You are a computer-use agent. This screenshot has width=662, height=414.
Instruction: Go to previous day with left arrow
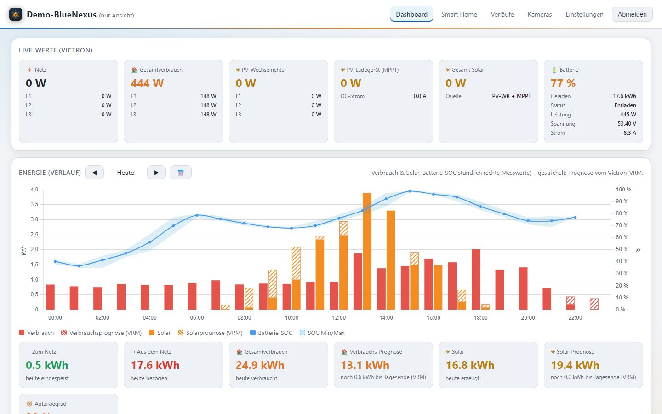click(94, 172)
